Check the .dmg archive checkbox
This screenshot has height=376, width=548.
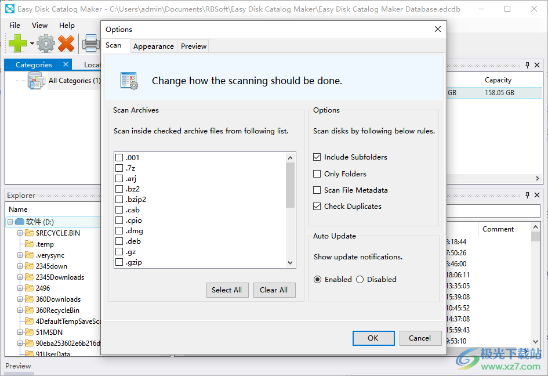point(119,231)
